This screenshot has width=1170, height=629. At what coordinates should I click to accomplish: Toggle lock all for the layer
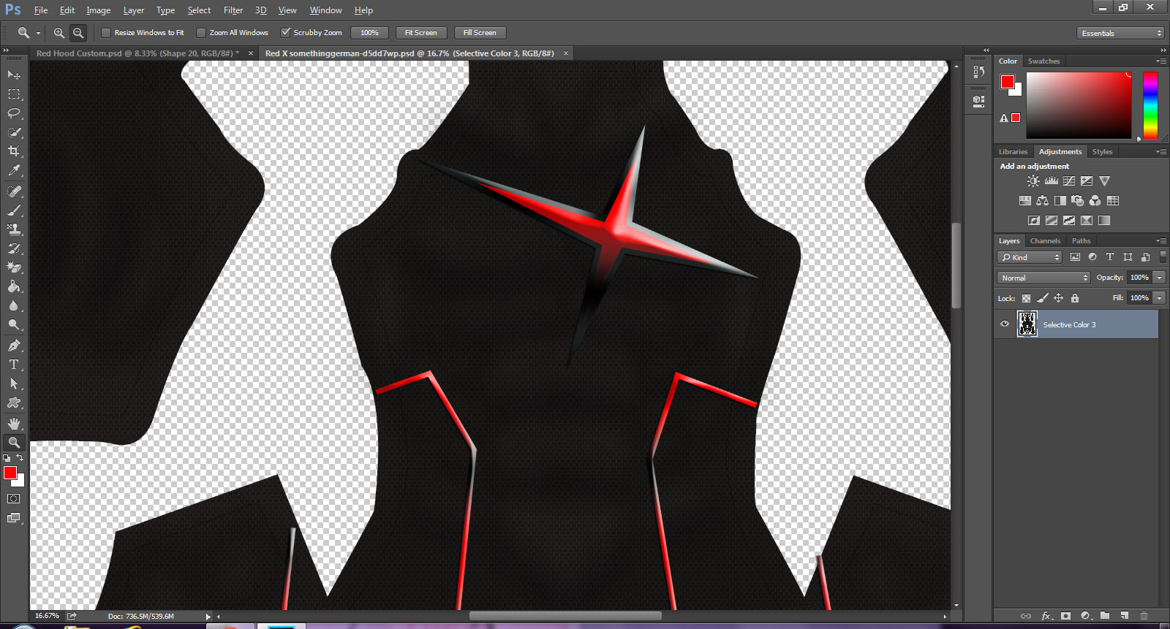(1075, 298)
